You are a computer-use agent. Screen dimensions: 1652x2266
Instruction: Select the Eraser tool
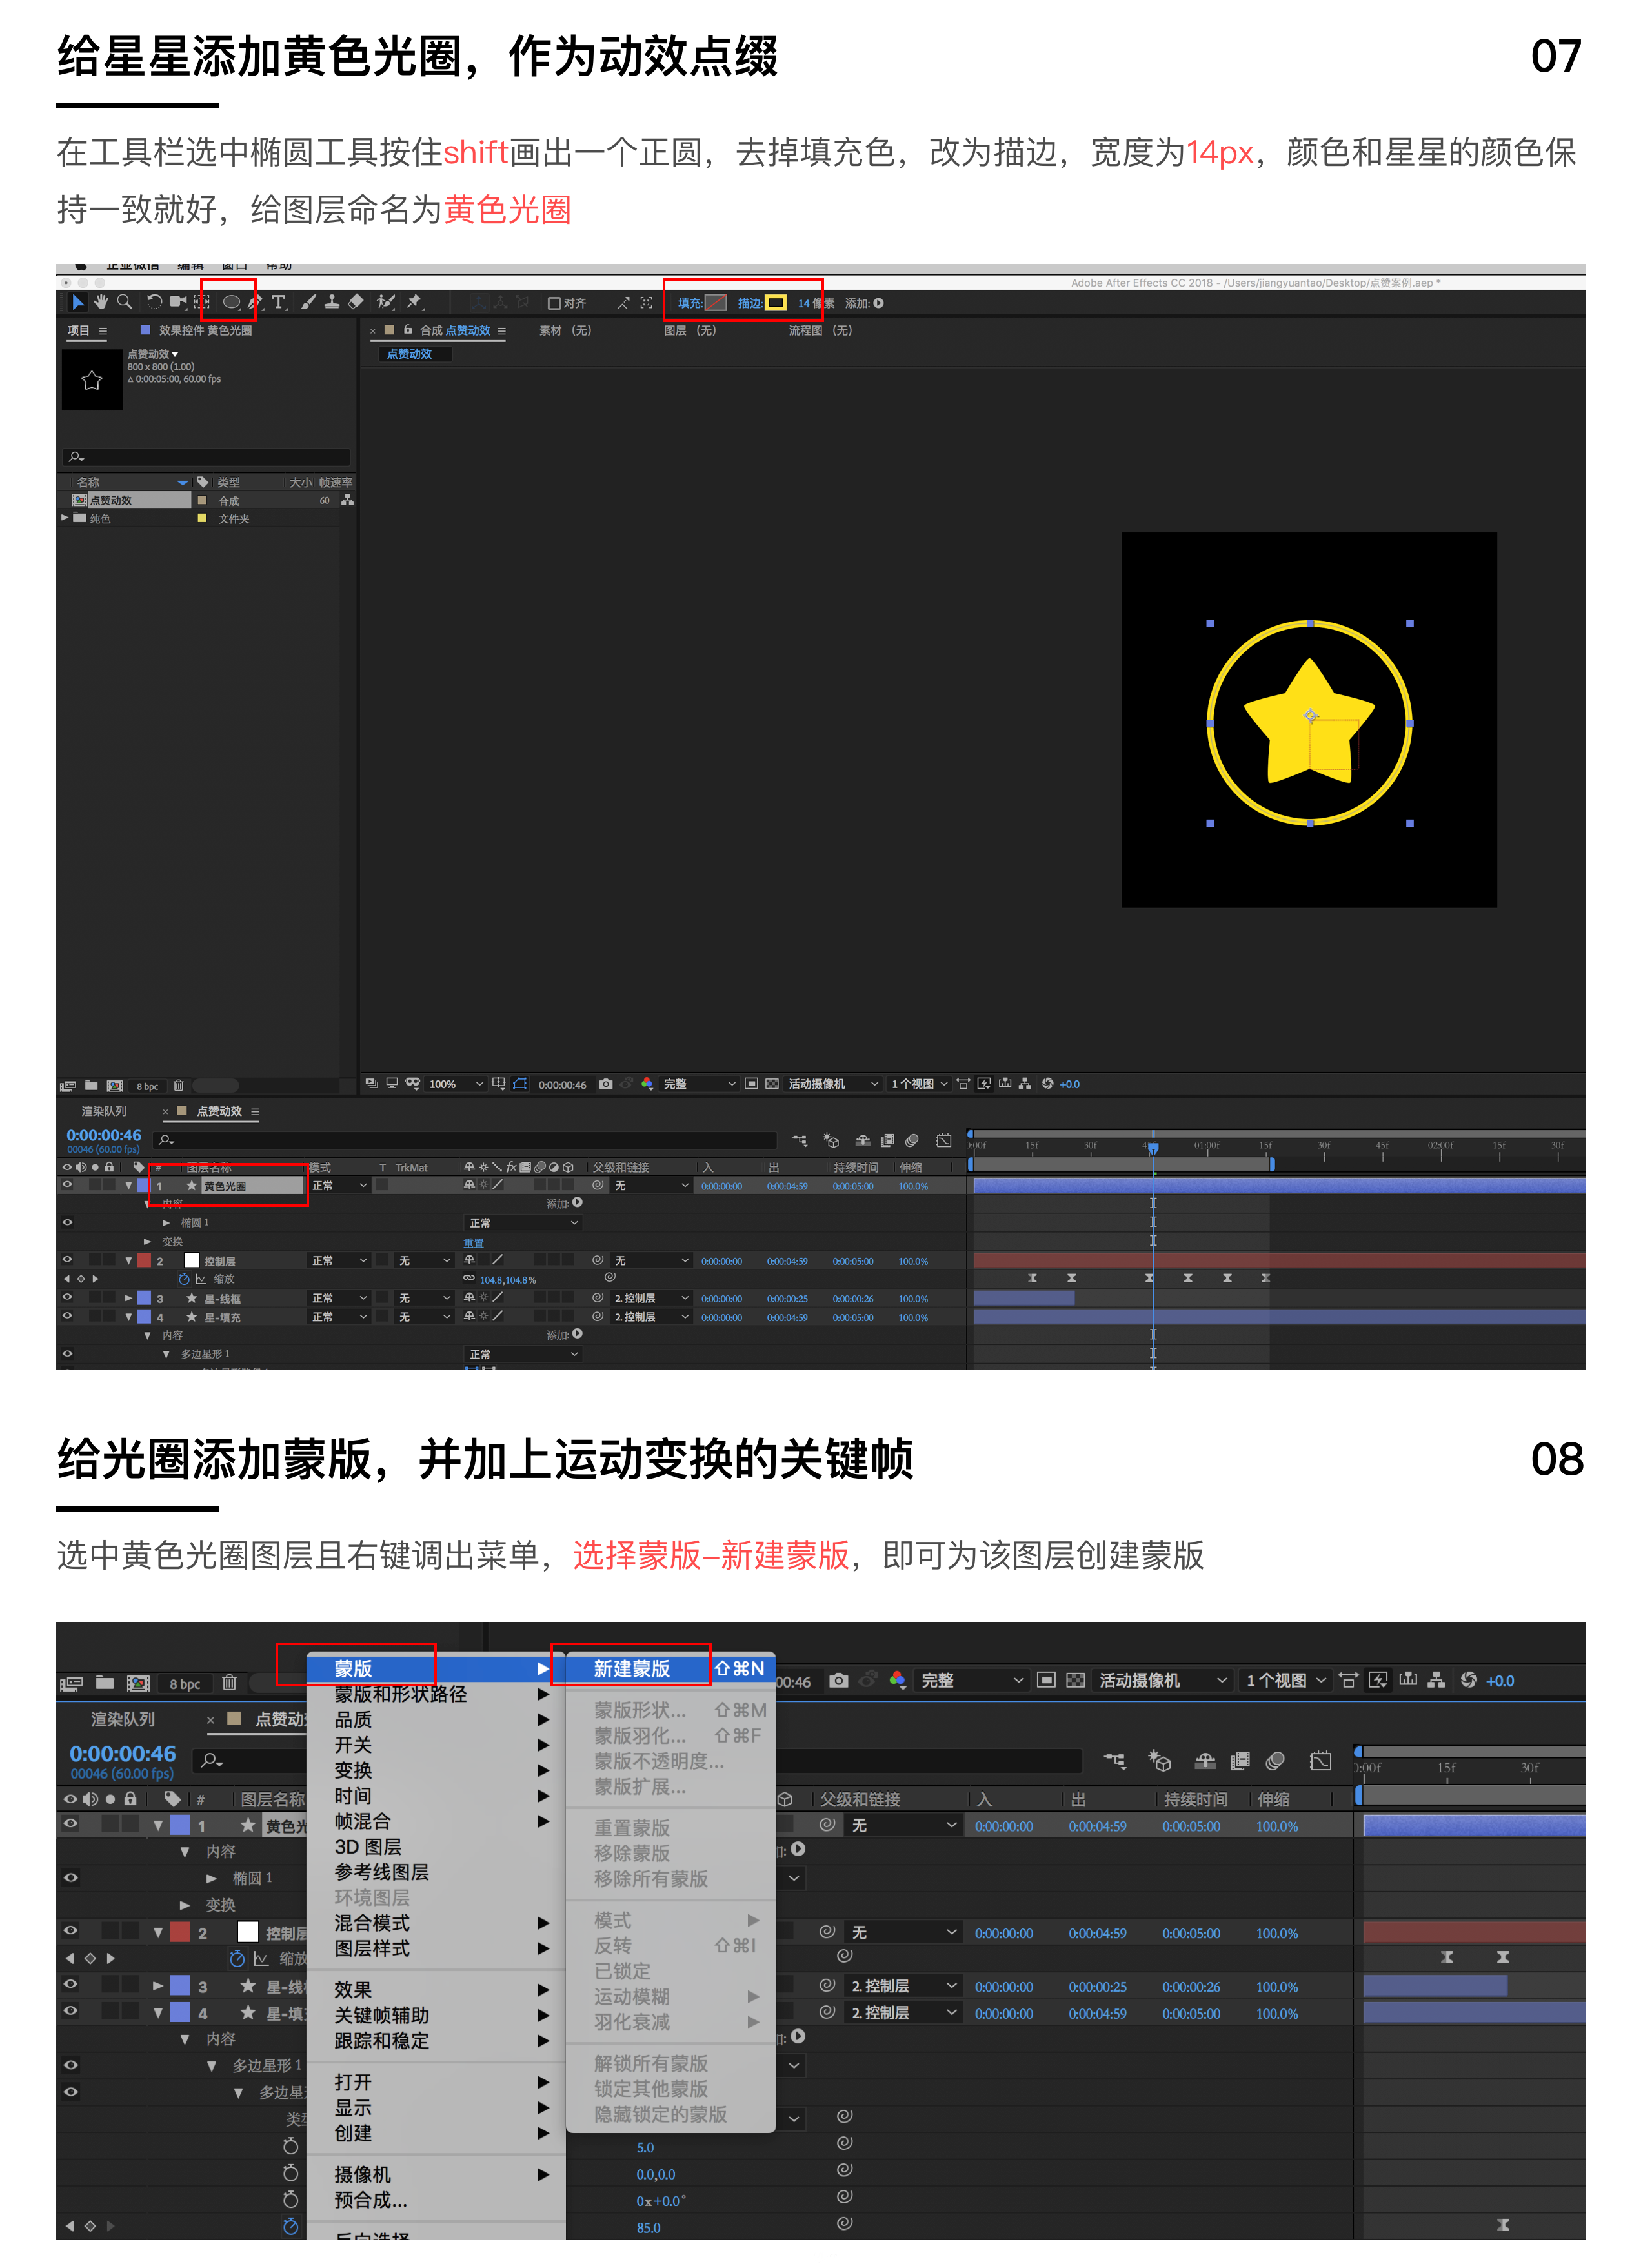(355, 302)
